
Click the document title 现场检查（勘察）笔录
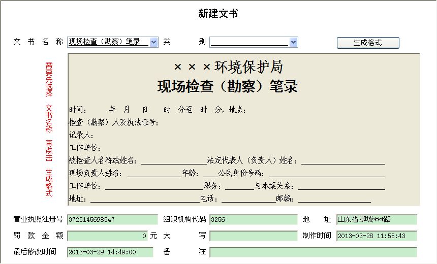coord(228,86)
